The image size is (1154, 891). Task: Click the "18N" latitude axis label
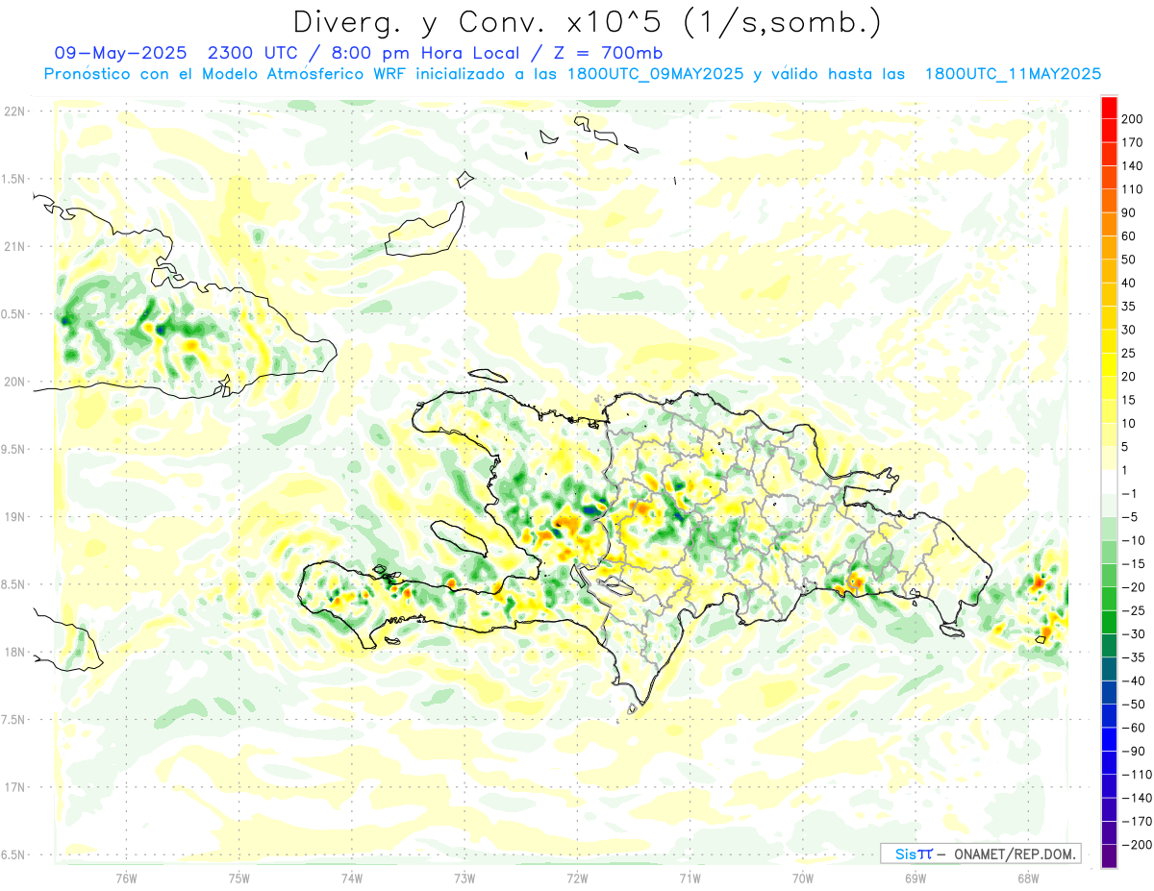click(x=13, y=653)
